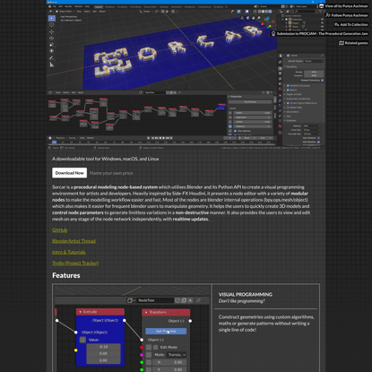Click frame 1 marker on the timeline
372x372 pixels.
(x=54, y=143)
